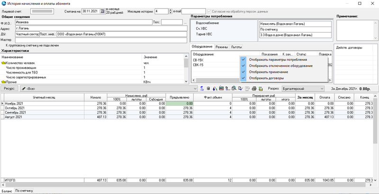379x194 pixels.
Task: Switch to the 'Режимы' tab
Action: (x=221, y=47)
